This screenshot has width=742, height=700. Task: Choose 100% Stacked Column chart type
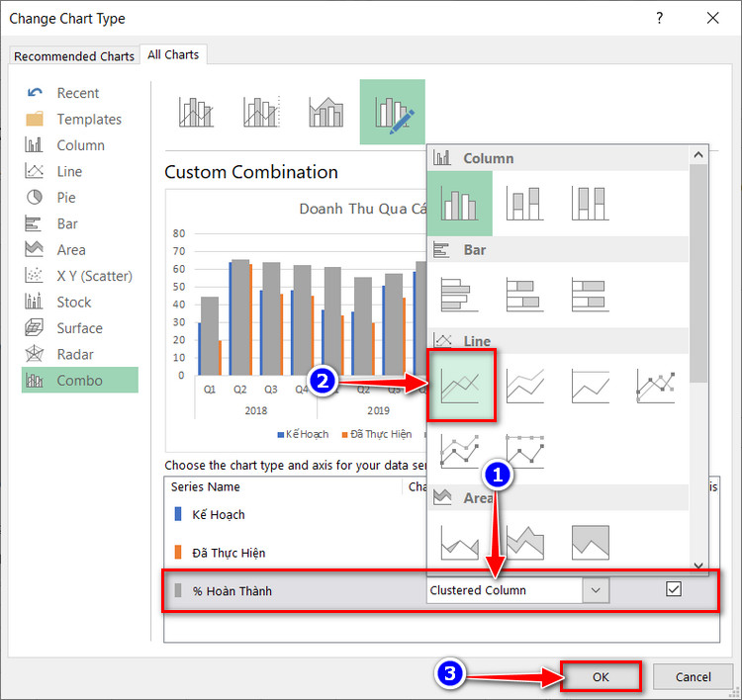(590, 204)
